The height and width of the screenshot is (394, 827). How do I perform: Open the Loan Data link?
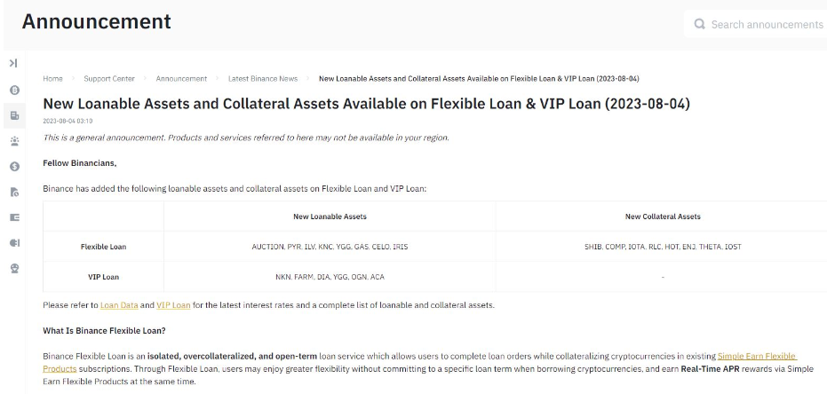coord(119,305)
